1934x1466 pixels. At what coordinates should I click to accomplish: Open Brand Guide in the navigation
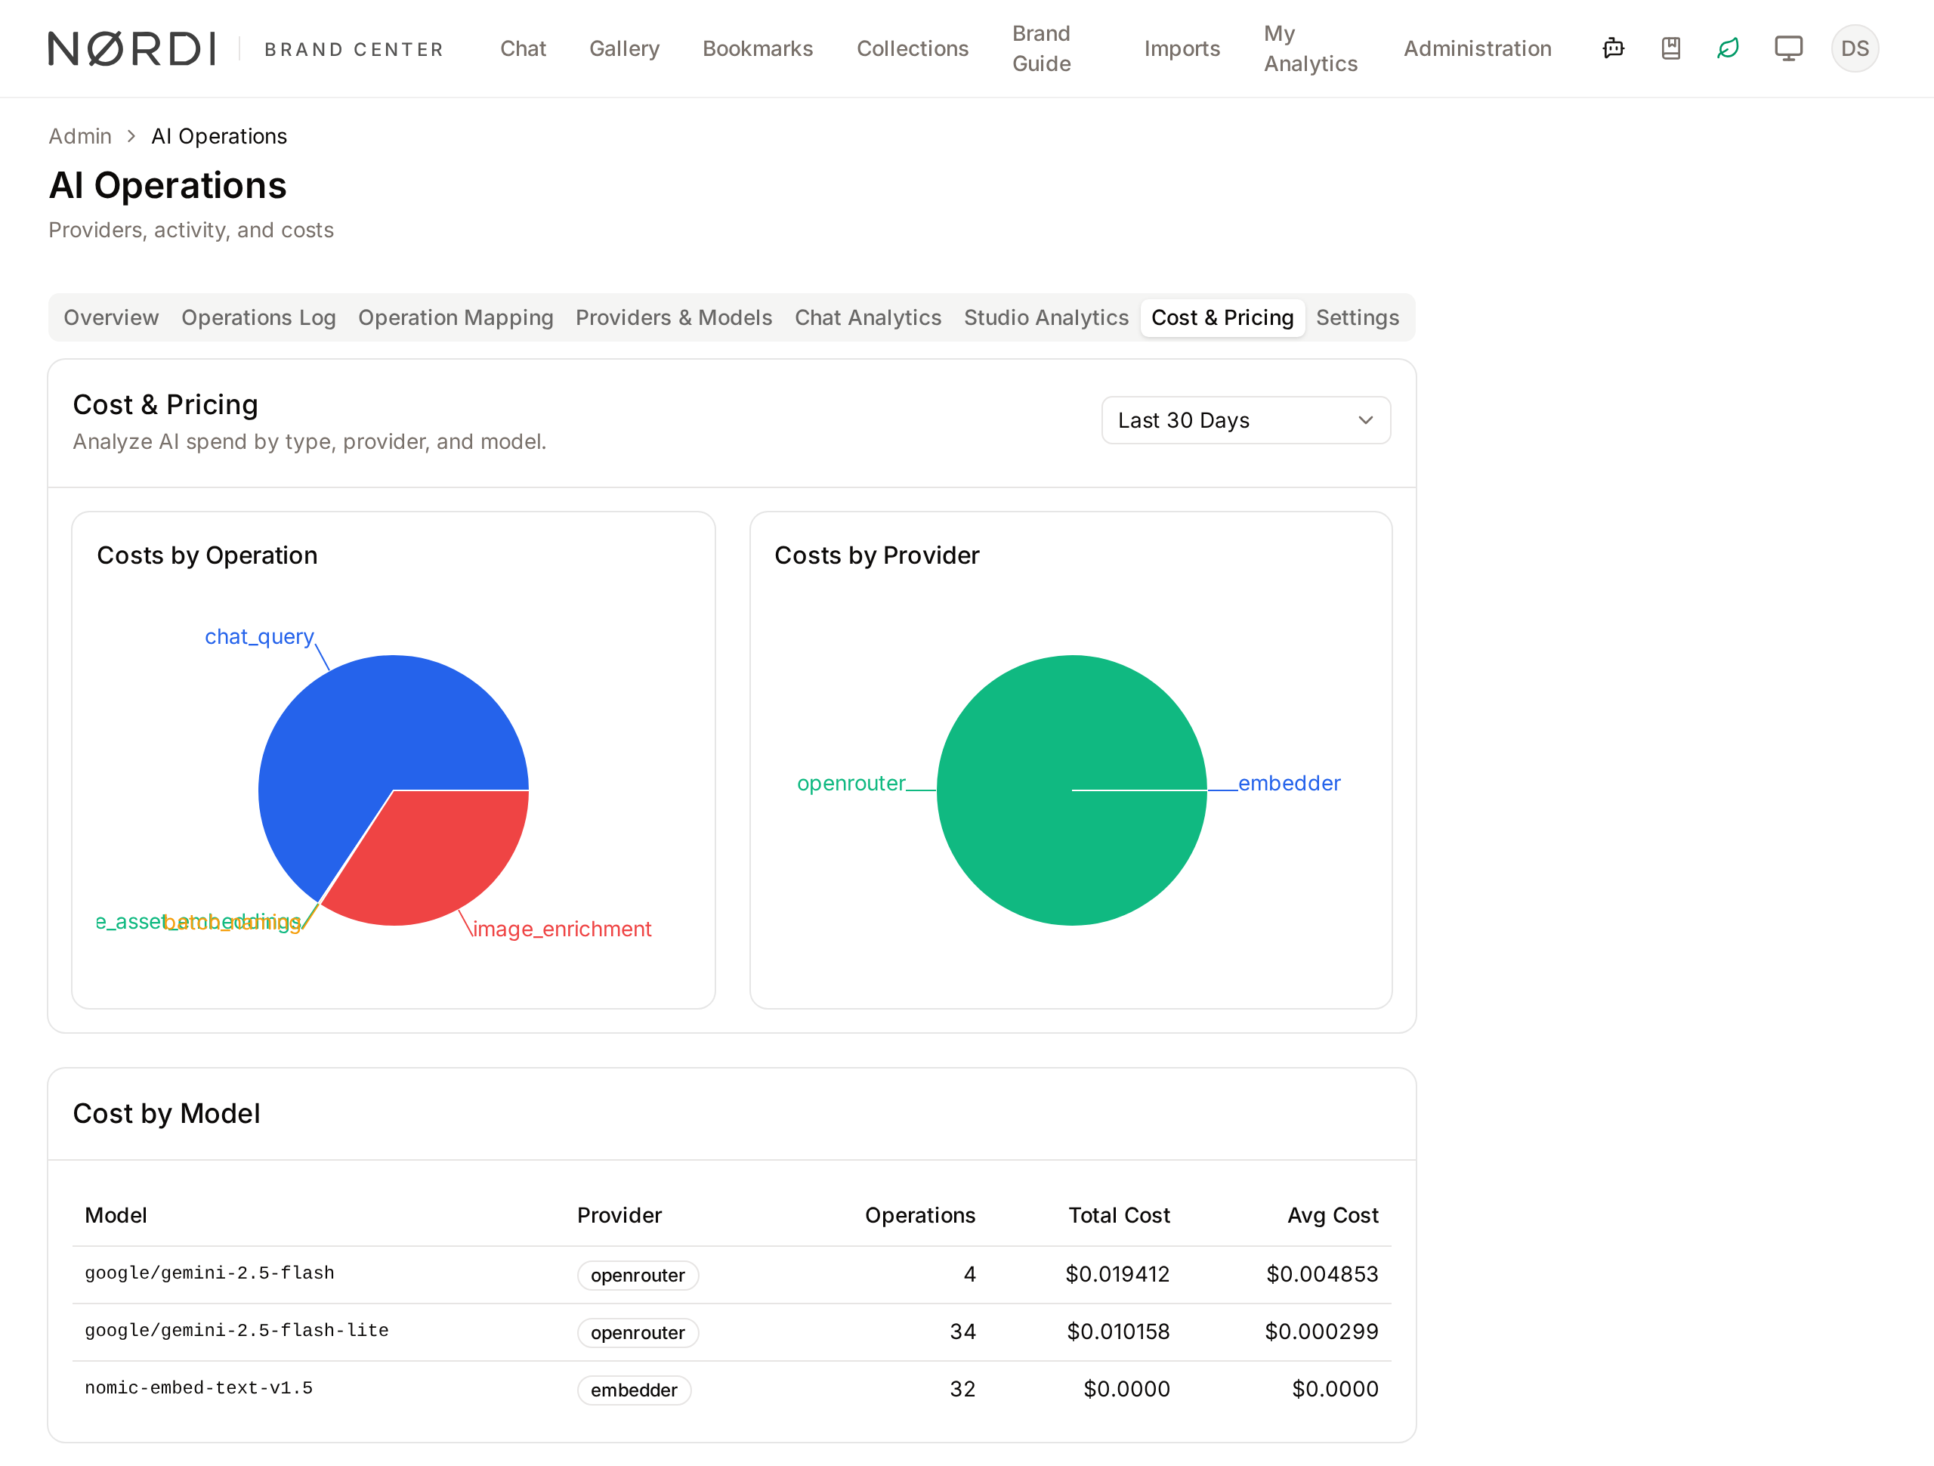(x=1041, y=48)
